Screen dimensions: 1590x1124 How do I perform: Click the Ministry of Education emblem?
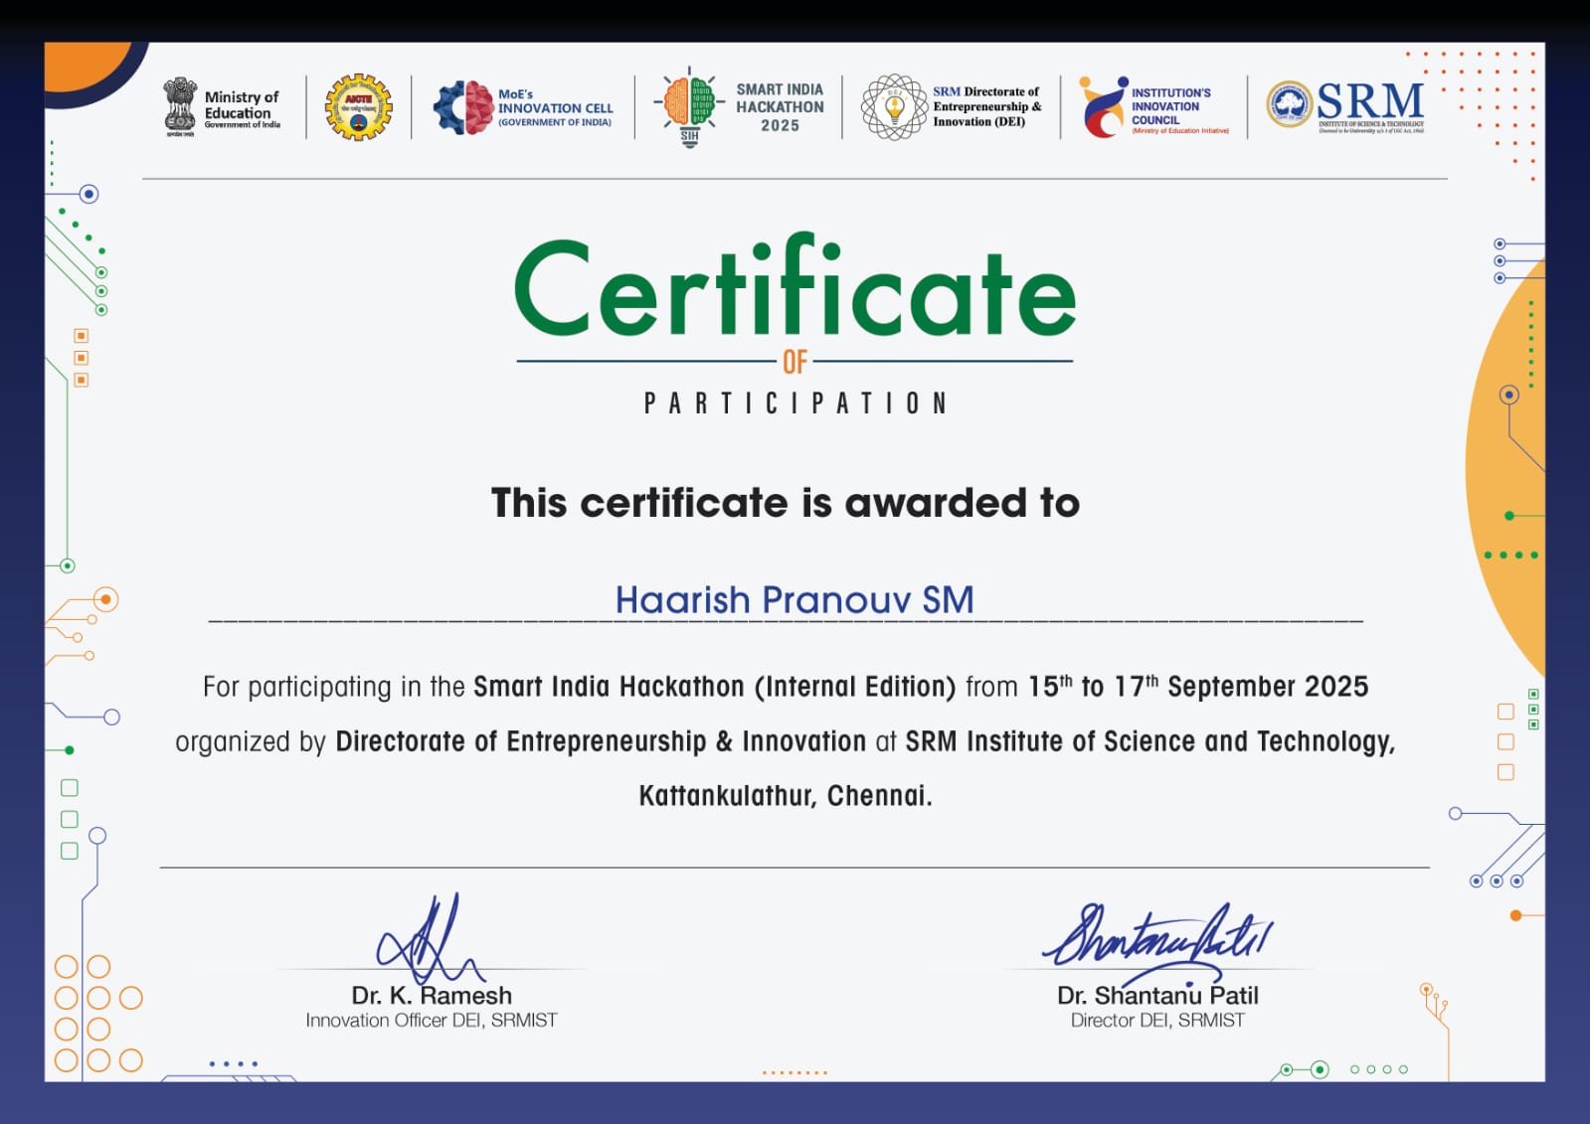(x=180, y=105)
